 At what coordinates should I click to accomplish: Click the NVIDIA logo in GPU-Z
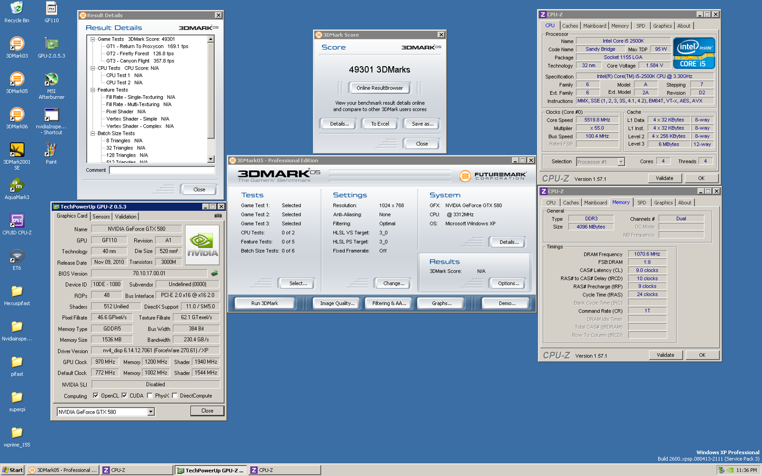pyautogui.click(x=202, y=245)
